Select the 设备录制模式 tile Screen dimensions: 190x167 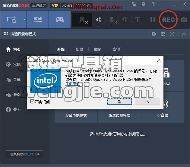[x=76, y=115]
